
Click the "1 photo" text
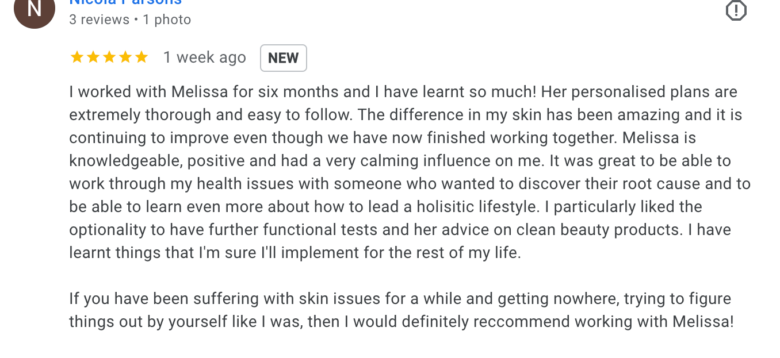tap(167, 20)
